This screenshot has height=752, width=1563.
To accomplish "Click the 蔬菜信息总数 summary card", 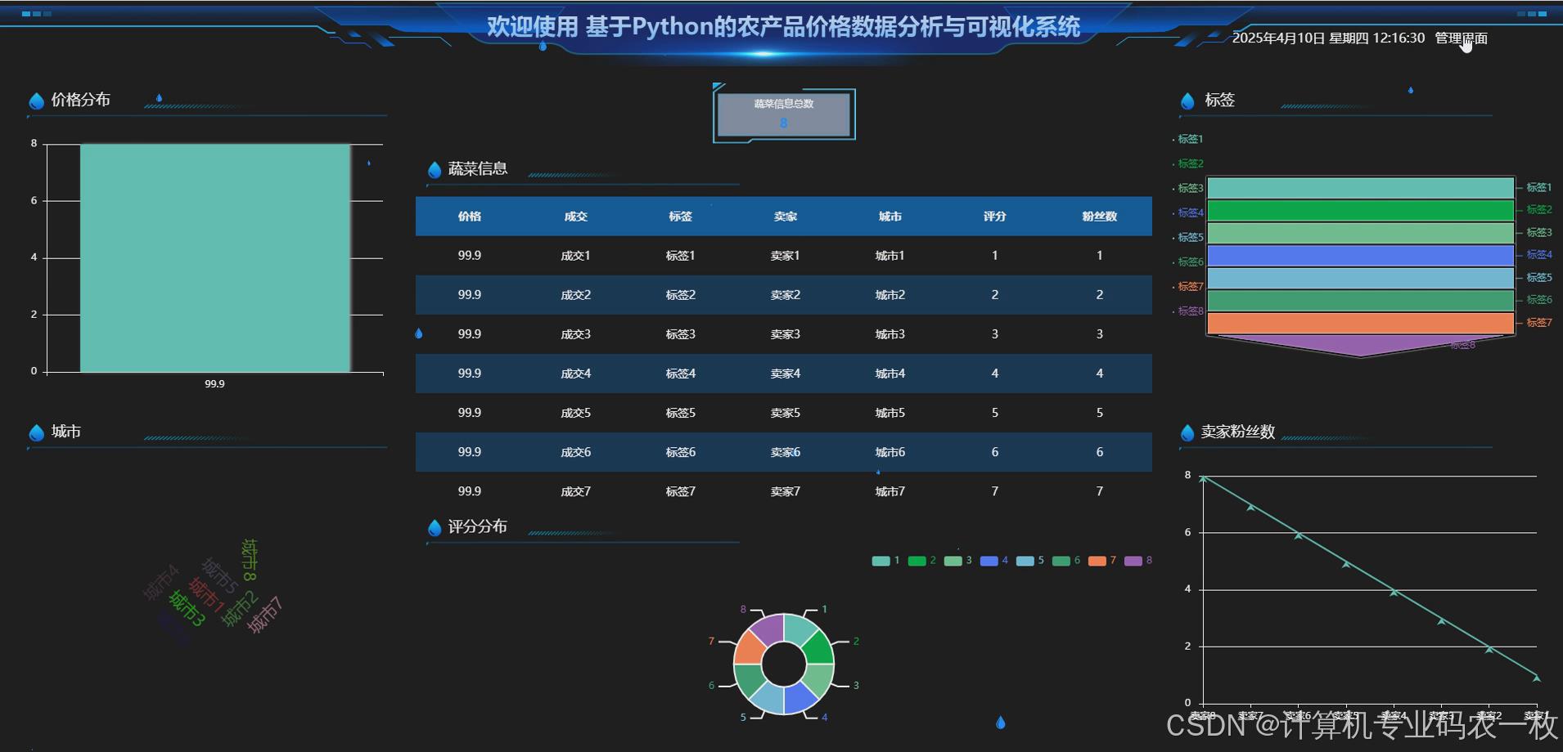I will coord(783,114).
